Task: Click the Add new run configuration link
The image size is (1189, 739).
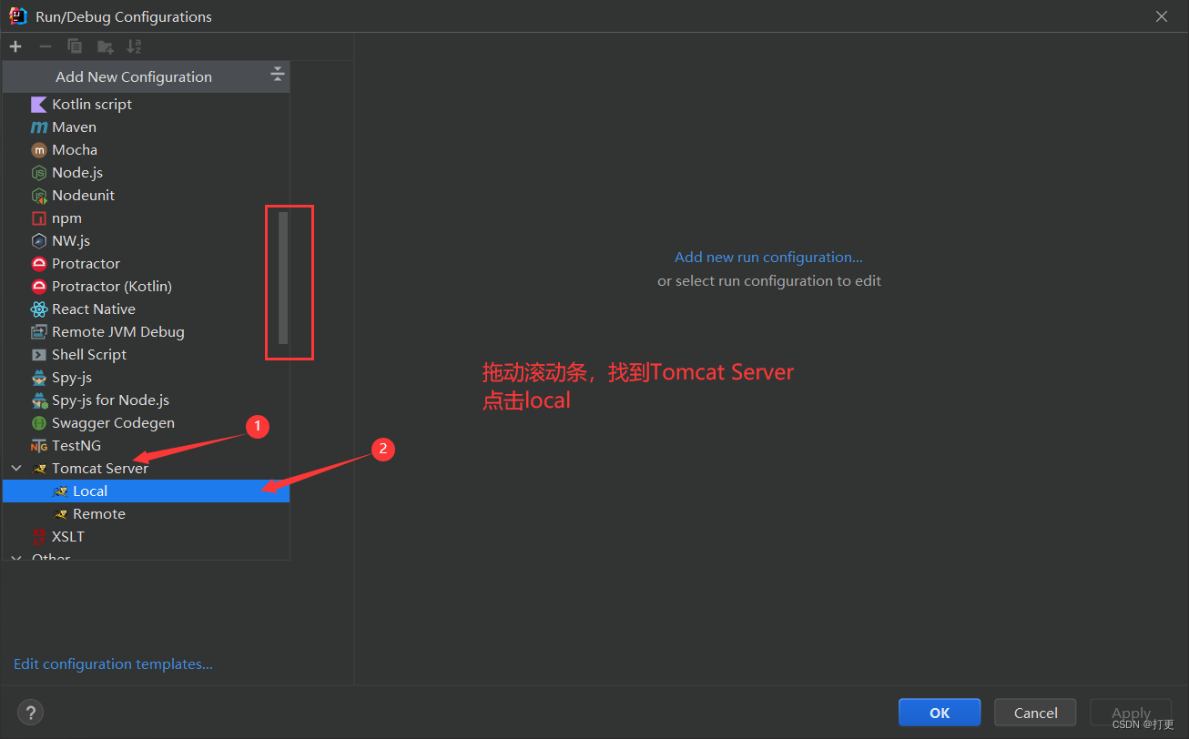Action: coord(768,258)
